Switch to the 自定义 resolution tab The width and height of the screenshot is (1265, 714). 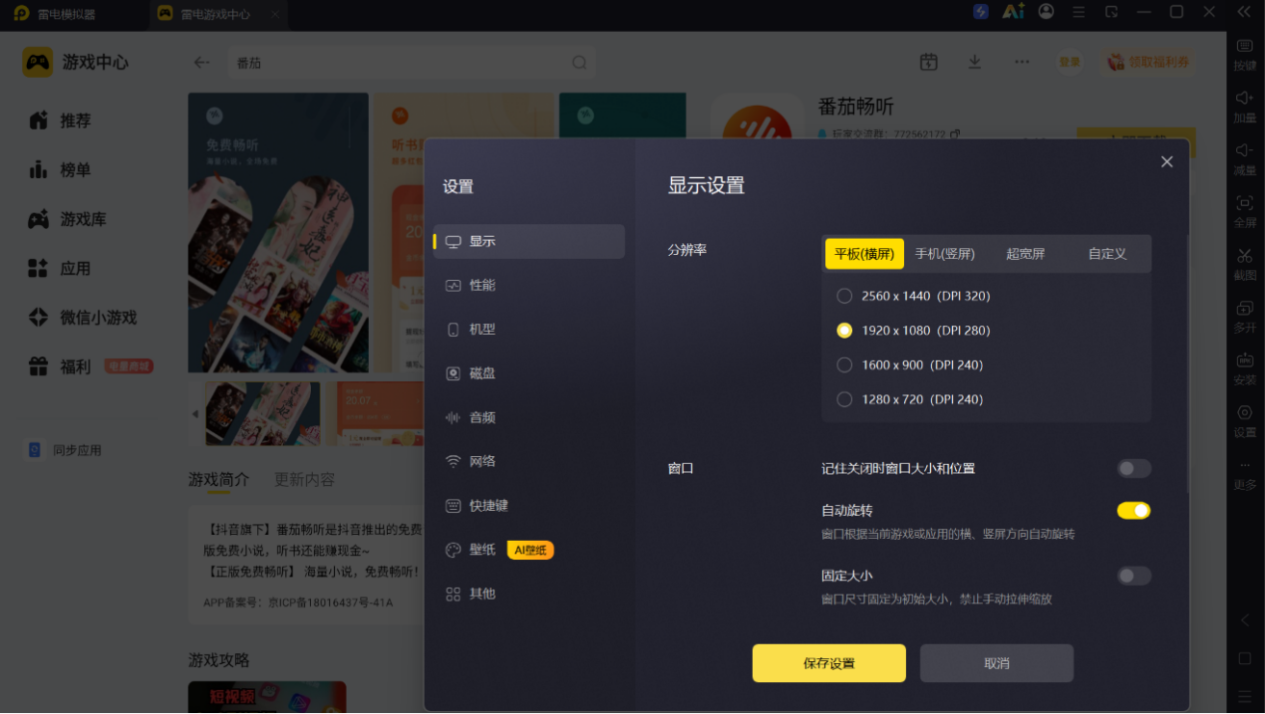[1107, 254]
